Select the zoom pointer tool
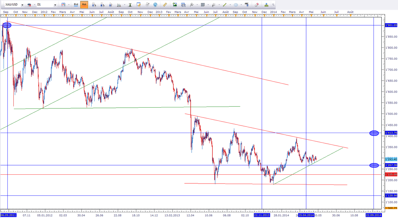 point(111,5)
